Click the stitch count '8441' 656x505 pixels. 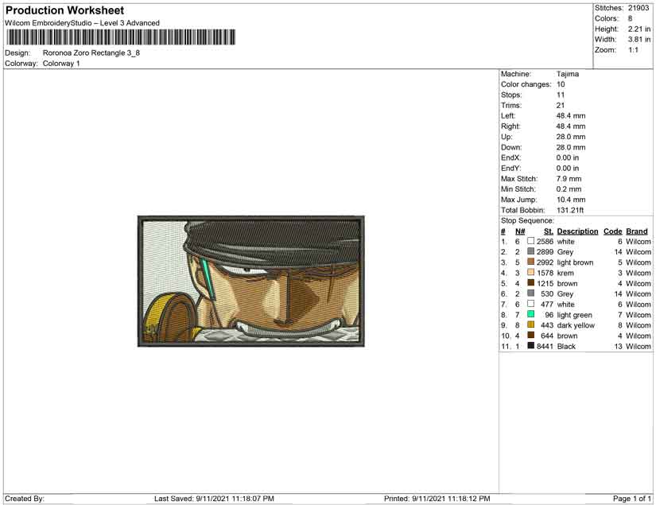coord(545,347)
